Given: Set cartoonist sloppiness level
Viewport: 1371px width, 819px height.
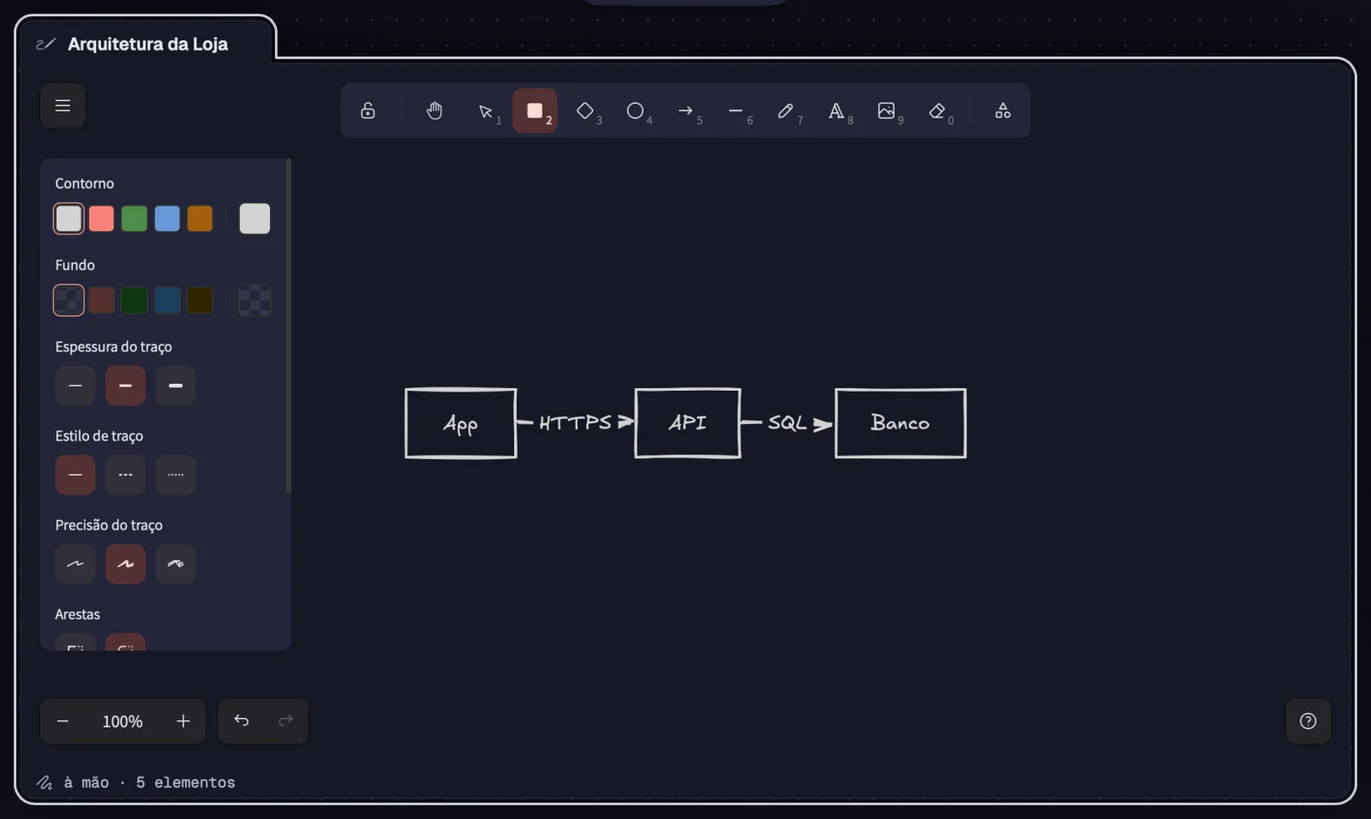Looking at the screenshot, I should click(176, 564).
